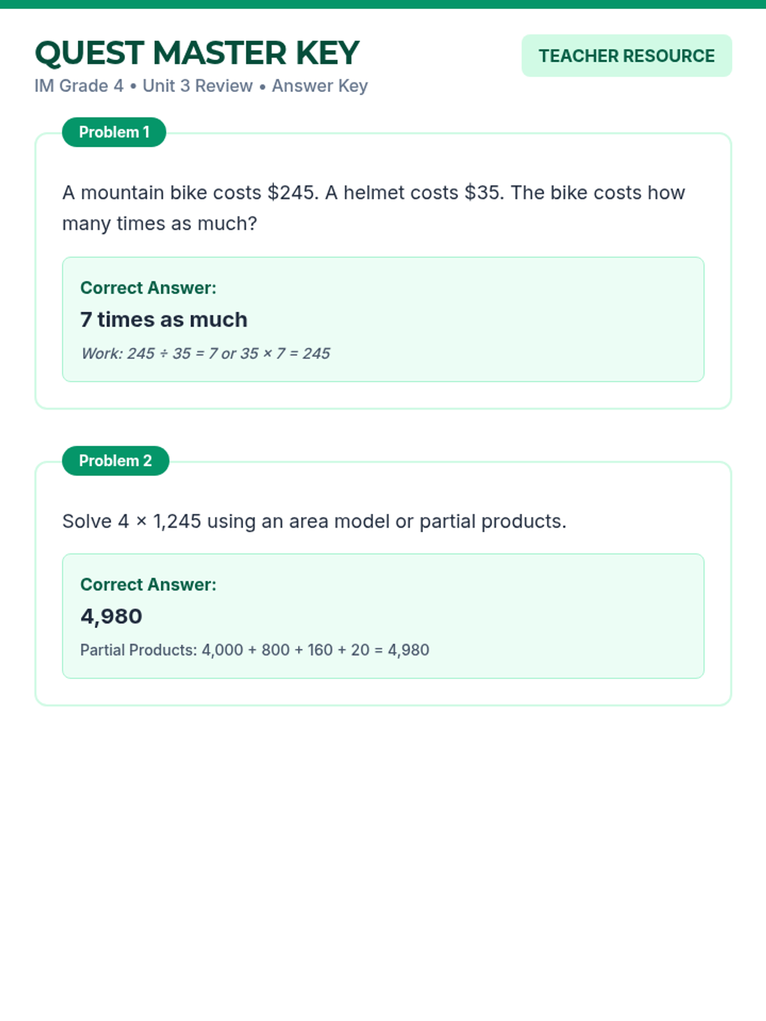Click the 'many times as much?' line

point(160,224)
